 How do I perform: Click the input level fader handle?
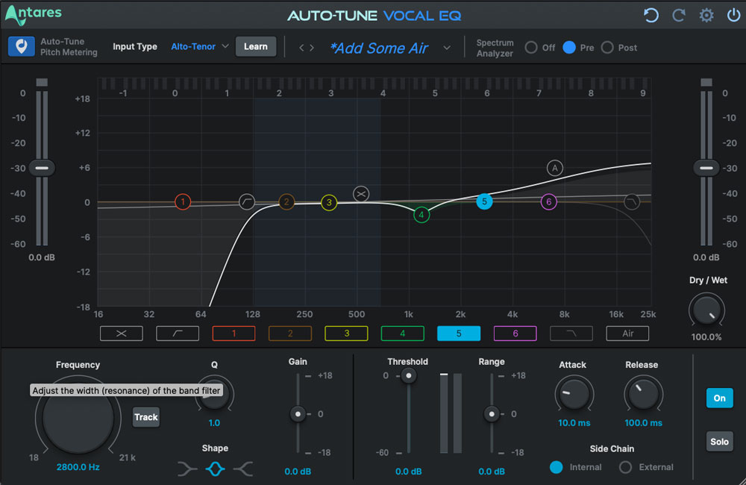pos(42,168)
